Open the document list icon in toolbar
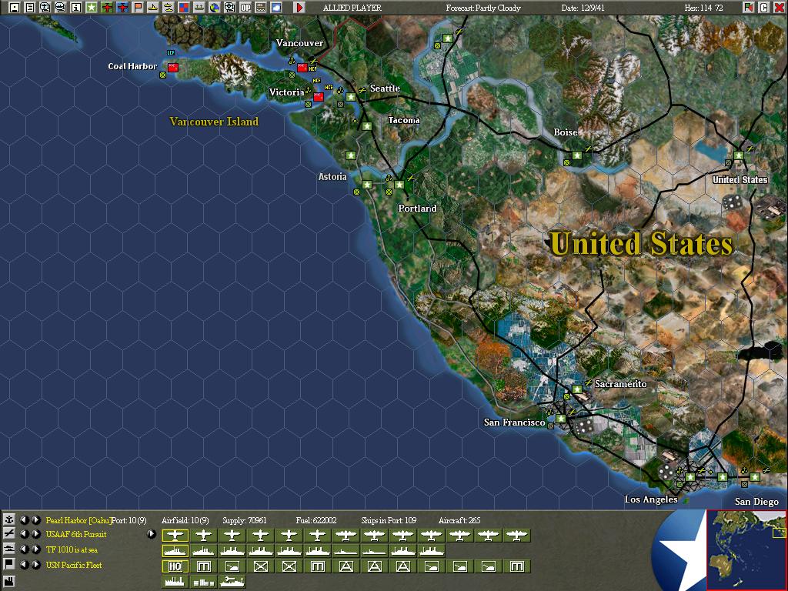The width and height of the screenshot is (788, 591). coord(30,8)
